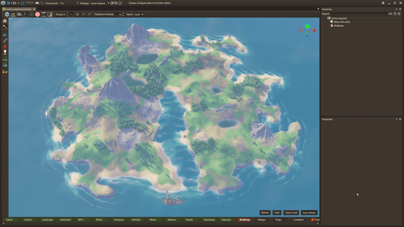Viewport: 404px width, 227px height.
Task: Open the sunny pagonia.popmap document tab
Action: [x=19, y=9]
